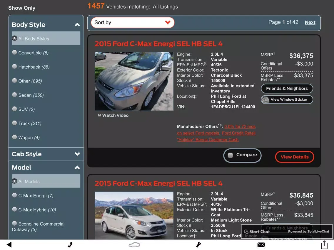
Task: Open the car inventory icon
Action: (x=134, y=245)
